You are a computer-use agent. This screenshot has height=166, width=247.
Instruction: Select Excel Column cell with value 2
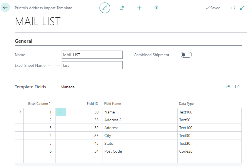[x=40, y=120]
